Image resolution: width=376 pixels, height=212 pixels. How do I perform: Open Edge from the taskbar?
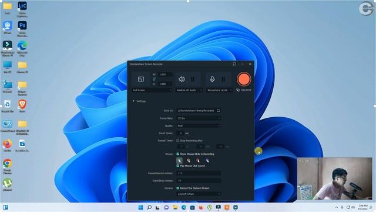tap(184, 207)
